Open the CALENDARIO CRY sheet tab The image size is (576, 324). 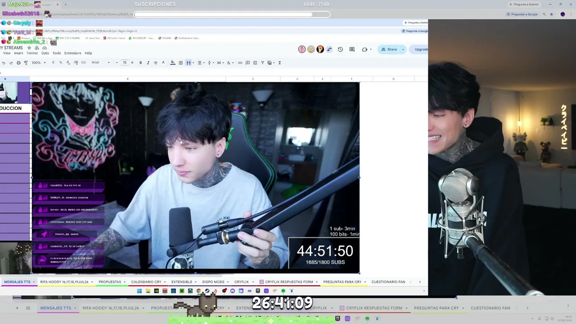149,282
